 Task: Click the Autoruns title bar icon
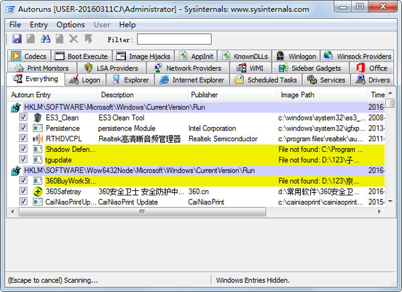click(10, 10)
